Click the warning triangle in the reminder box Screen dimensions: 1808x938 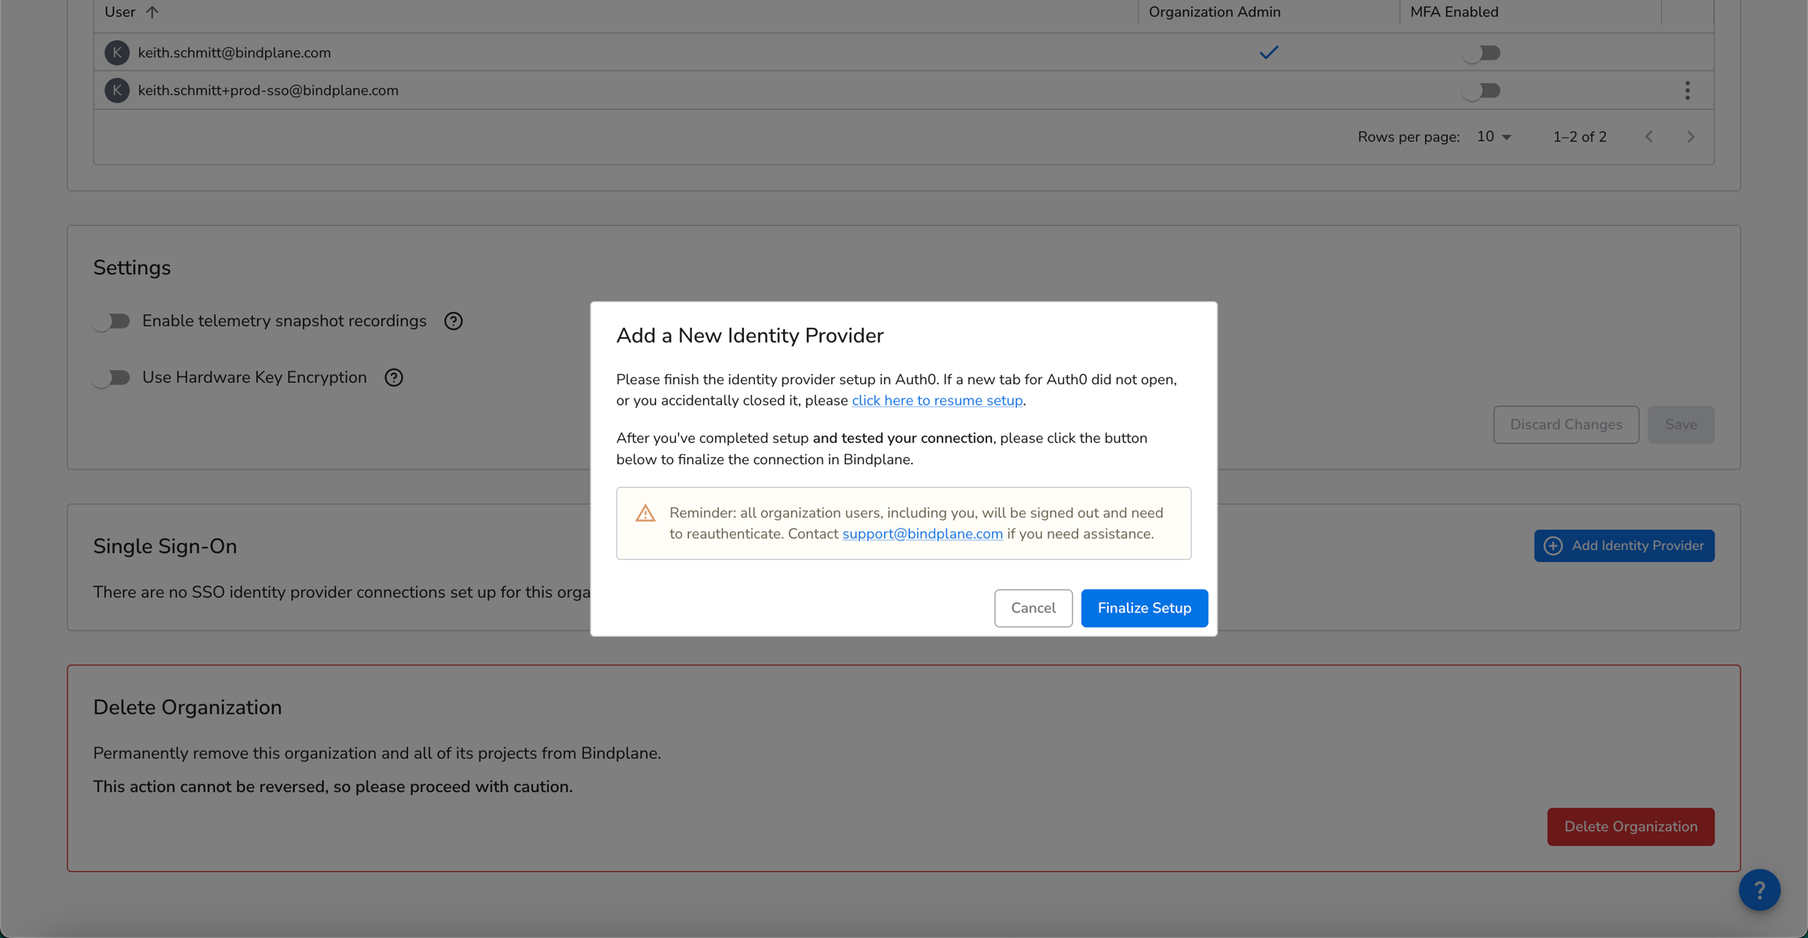(x=645, y=513)
